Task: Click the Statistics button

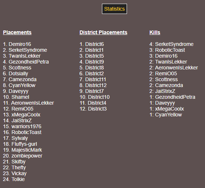Action: coord(114,9)
